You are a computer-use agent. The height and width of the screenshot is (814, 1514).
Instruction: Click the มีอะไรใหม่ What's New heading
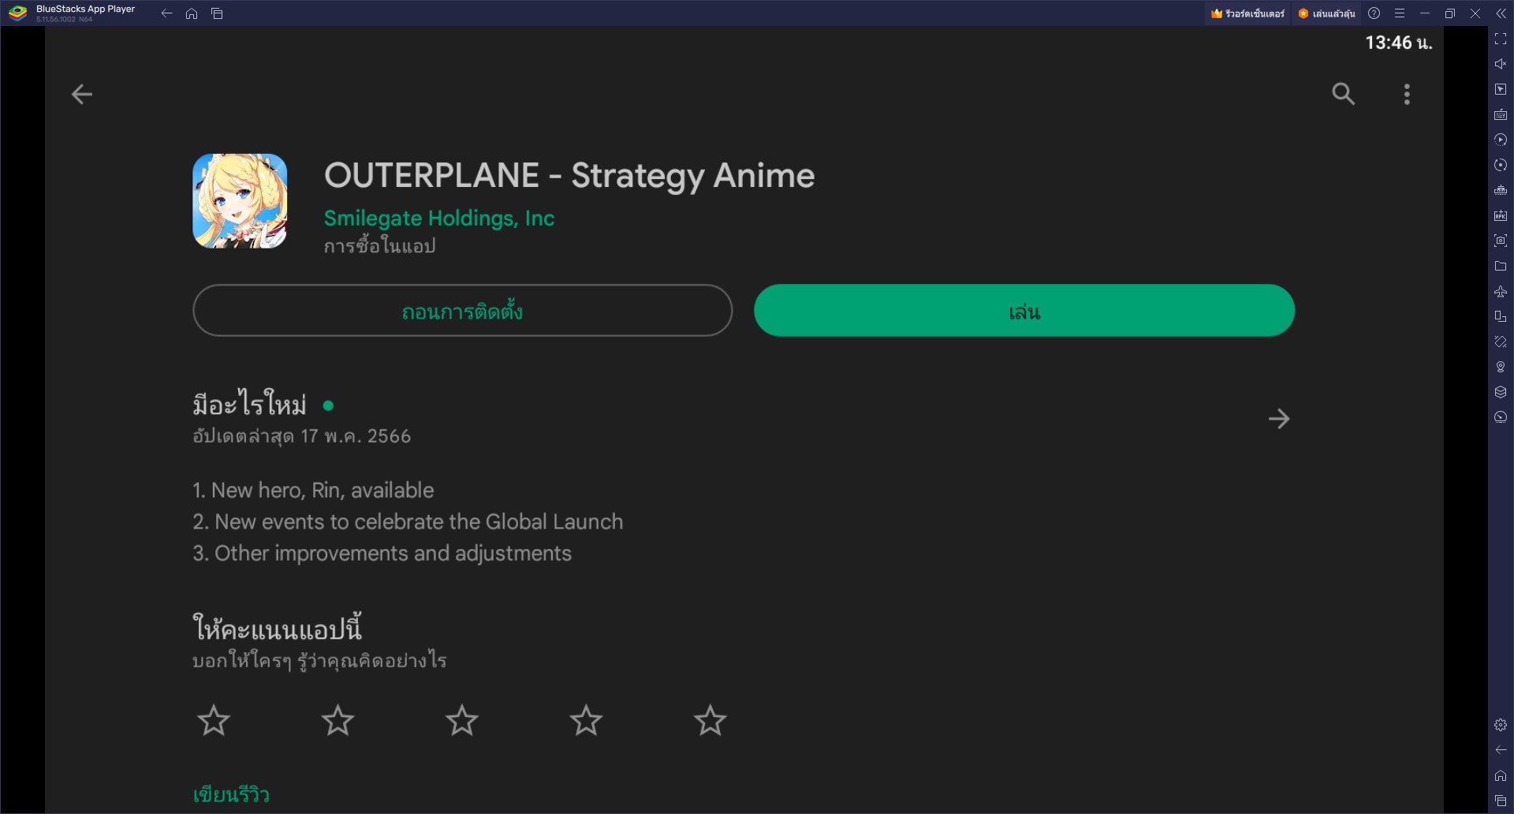249,404
